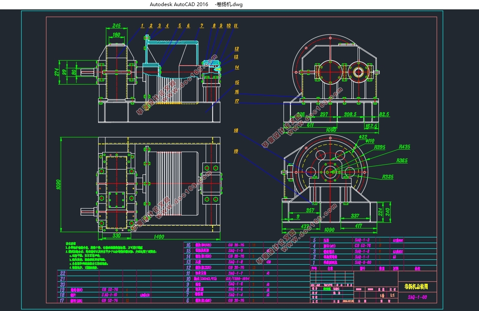Select vertical 1090 dimension left of plan view
The image size is (479, 311).
58,184
